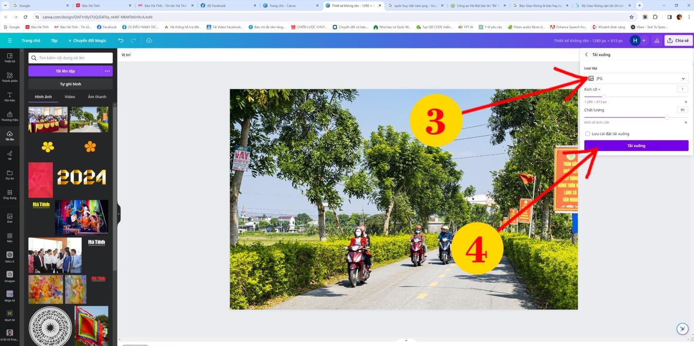Open the Thành phần (Elements) panel
Image resolution: width=694 pixels, height=346 pixels.
pyautogui.click(x=9, y=77)
